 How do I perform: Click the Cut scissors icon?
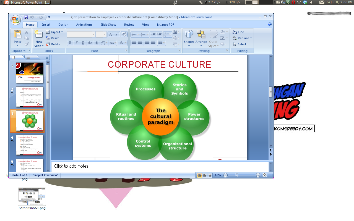click(27, 32)
